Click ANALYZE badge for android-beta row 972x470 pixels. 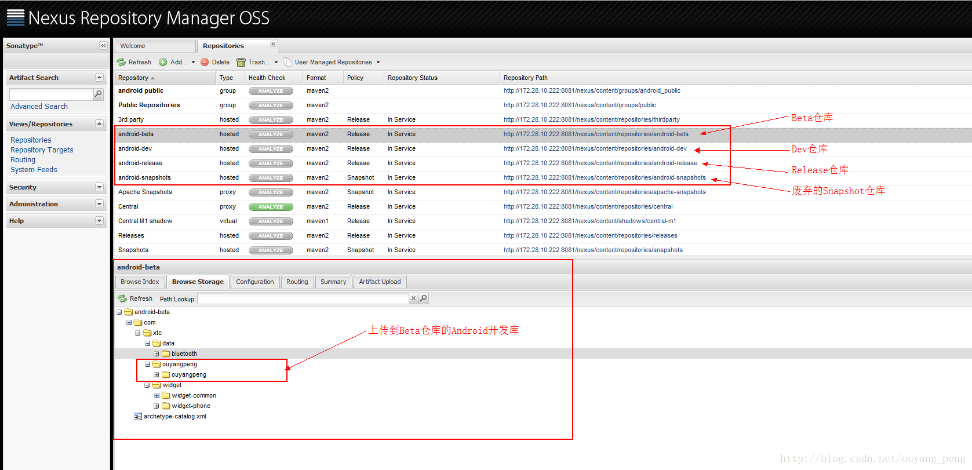click(271, 134)
